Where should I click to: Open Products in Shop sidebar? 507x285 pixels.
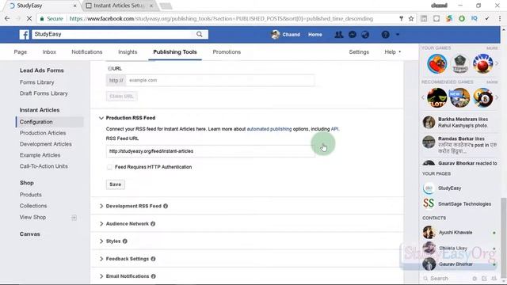(x=31, y=195)
